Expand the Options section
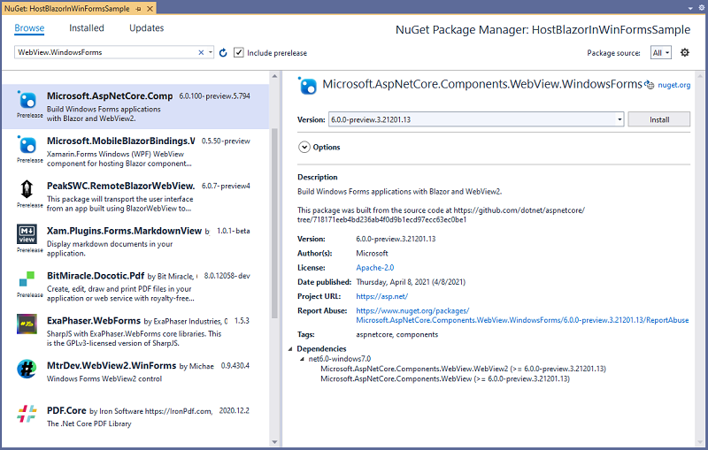The image size is (708, 450). pyautogui.click(x=304, y=147)
